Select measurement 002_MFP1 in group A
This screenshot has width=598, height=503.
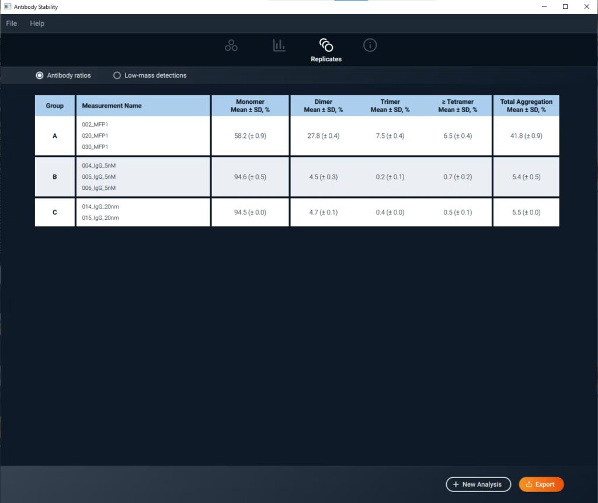tap(95, 124)
